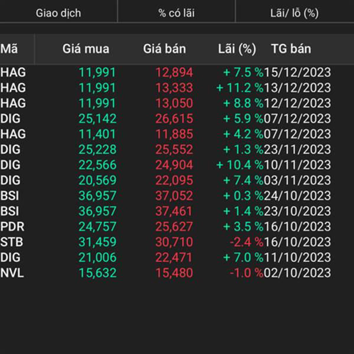Select the PDR stock code
This screenshot has height=354, width=354.
pos(12,227)
